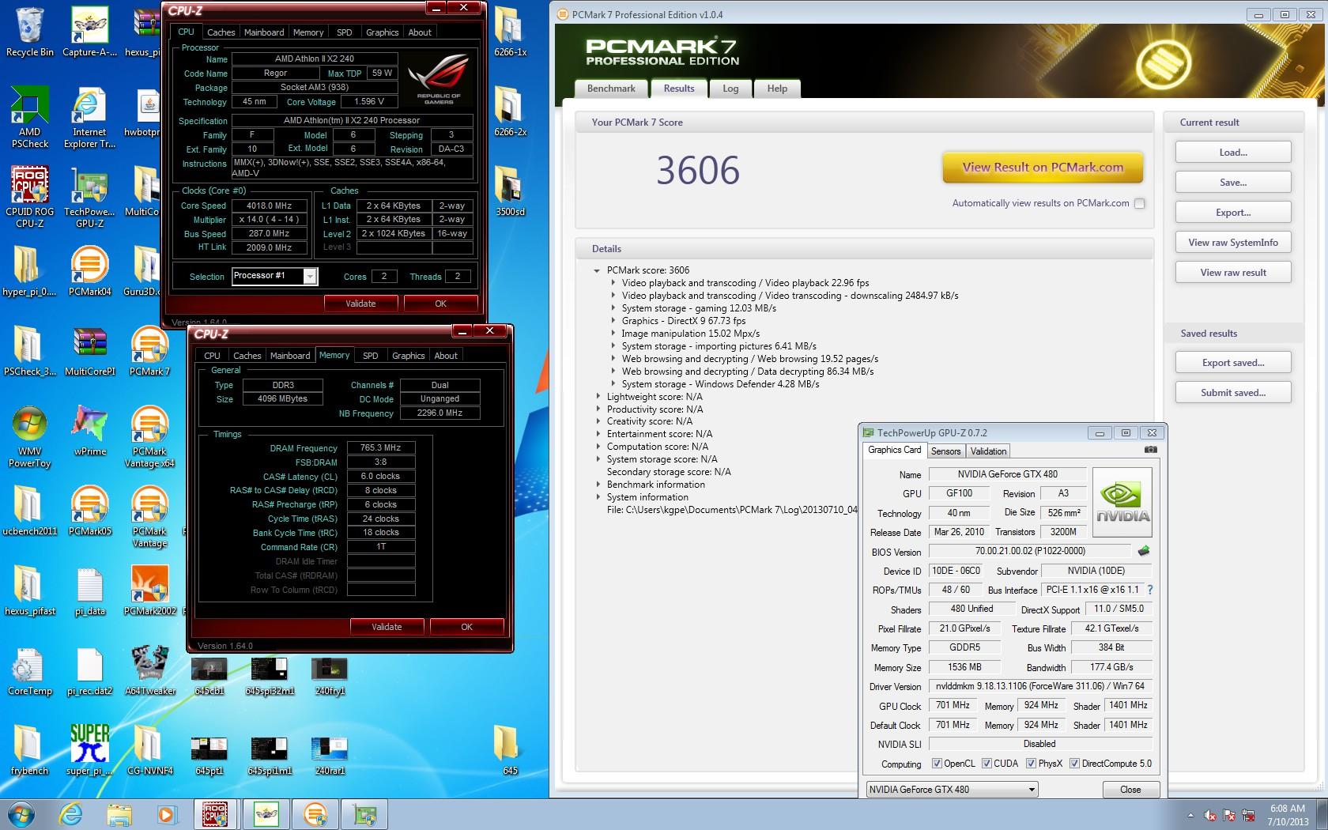
Task: Click the Load... button
Action: pyautogui.click(x=1233, y=153)
